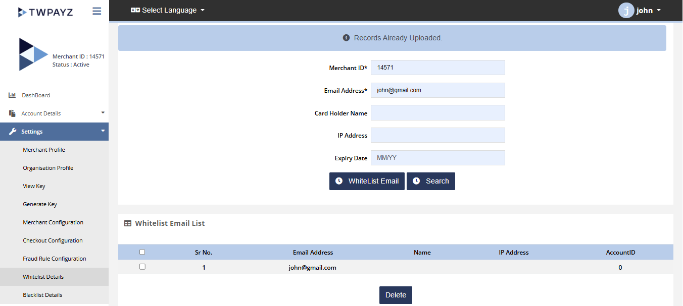This screenshot has width=683, height=306.
Task: Click the Expiry Date MM/YY field
Action: point(437,158)
